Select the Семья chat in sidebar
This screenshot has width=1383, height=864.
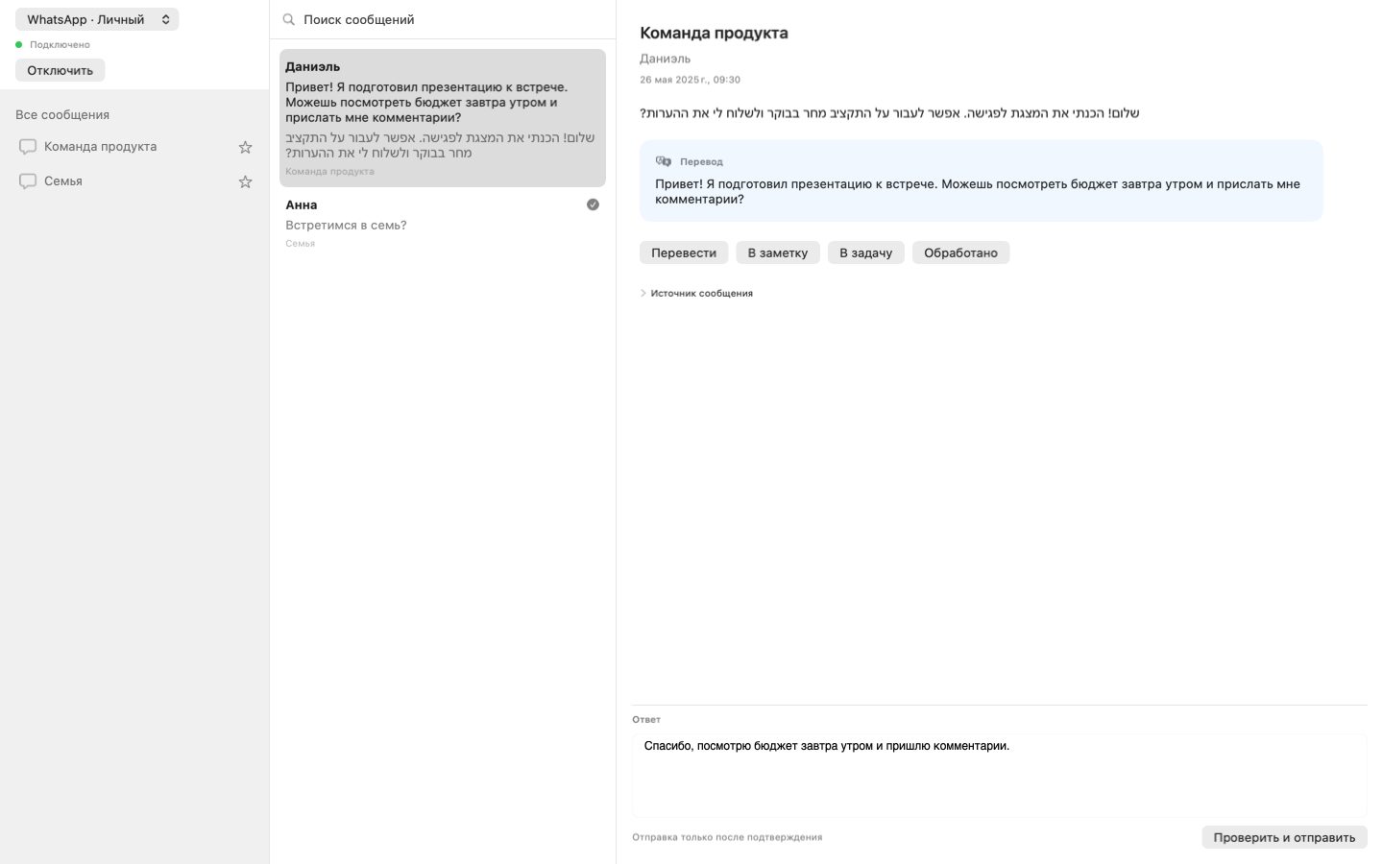[x=134, y=181]
